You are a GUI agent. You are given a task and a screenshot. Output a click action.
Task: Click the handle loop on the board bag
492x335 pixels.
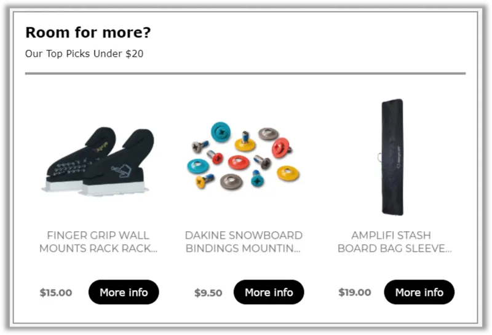coord(379,157)
